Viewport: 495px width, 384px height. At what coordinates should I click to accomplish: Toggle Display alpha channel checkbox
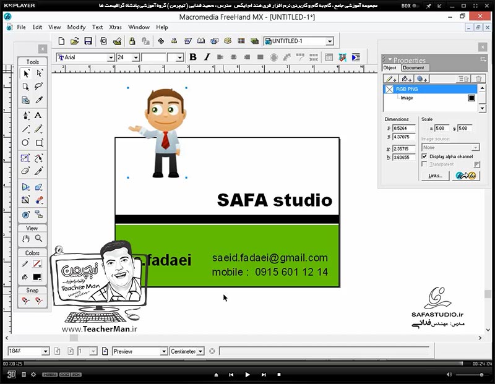(x=424, y=156)
